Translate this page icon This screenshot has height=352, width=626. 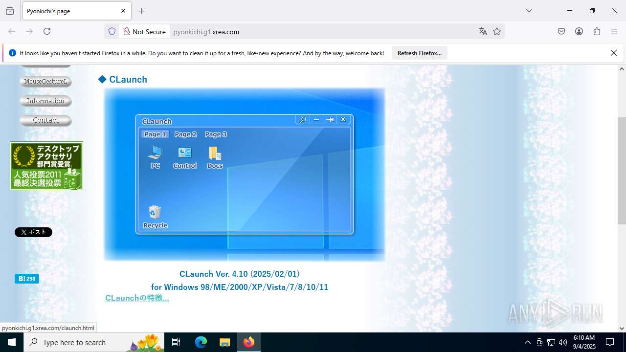click(x=483, y=32)
